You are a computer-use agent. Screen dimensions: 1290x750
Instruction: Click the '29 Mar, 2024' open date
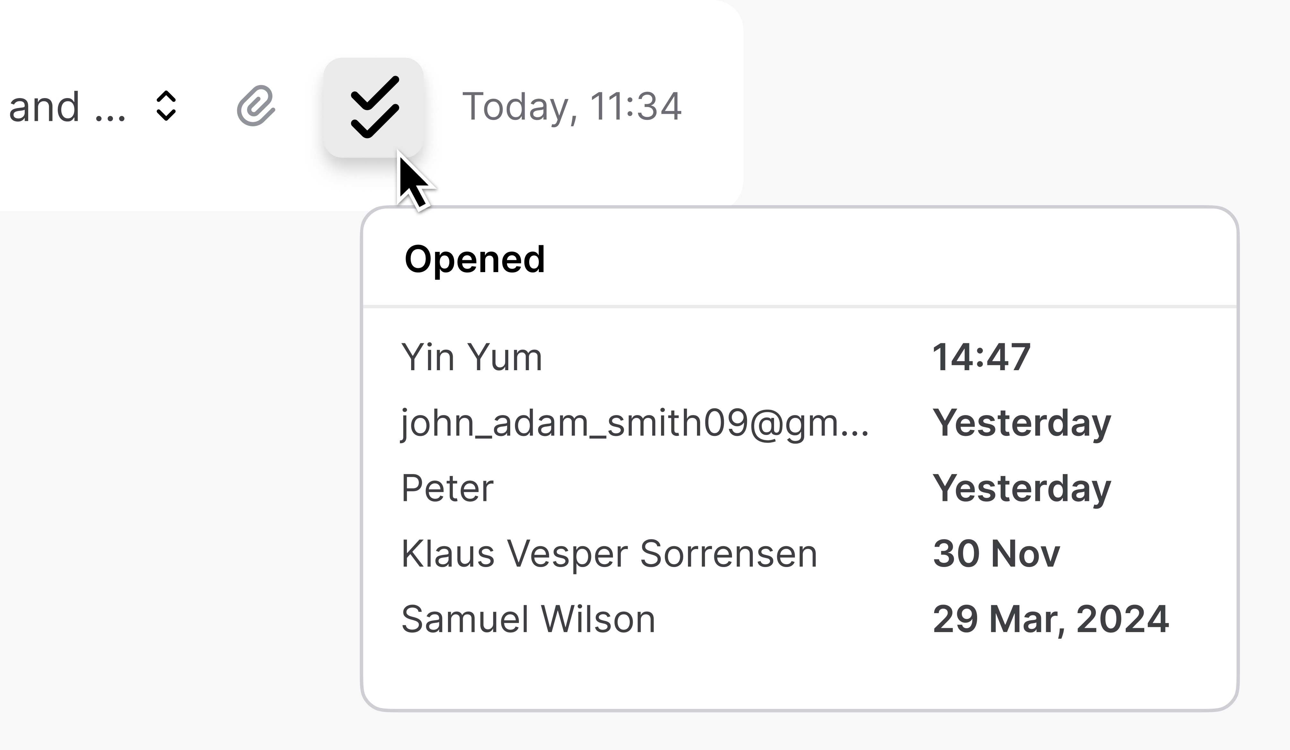tap(1051, 619)
